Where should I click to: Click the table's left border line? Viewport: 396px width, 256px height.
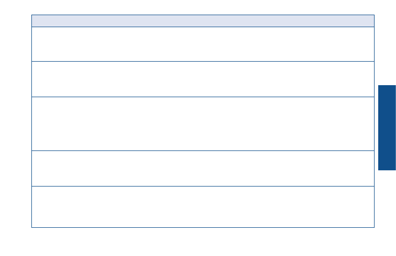point(31,121)
